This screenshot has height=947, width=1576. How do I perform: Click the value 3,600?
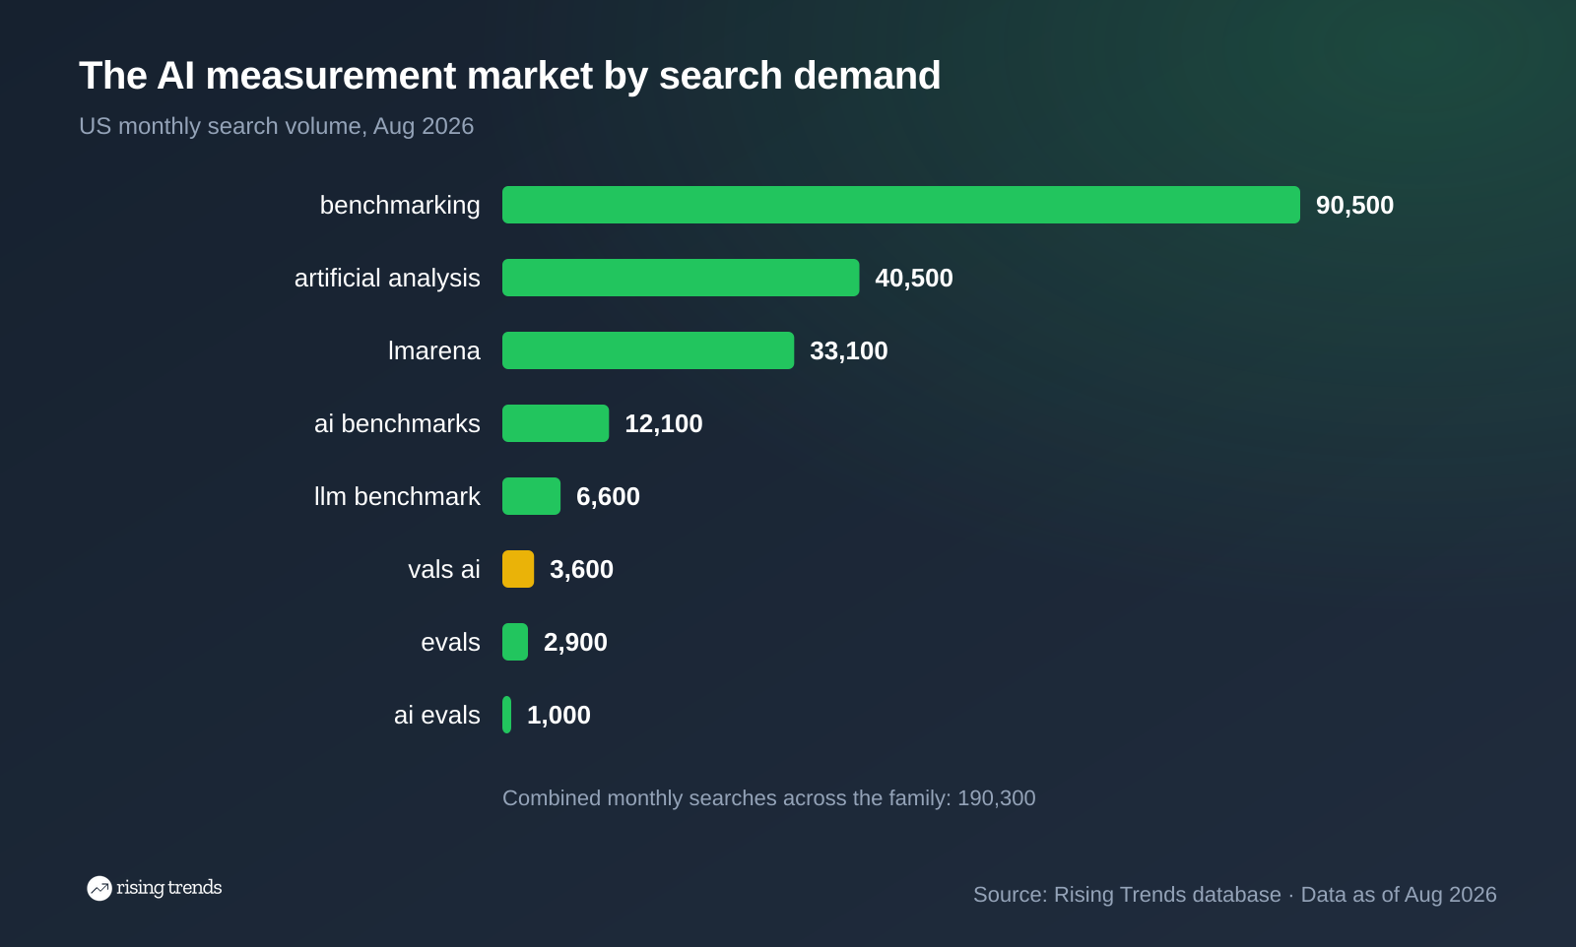coord(581,569)
